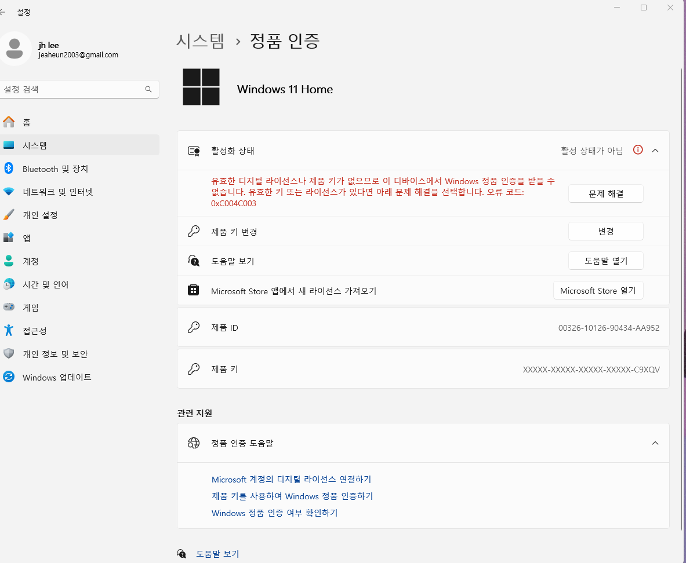The width and height of the screenshot is (686, 563).
Task: Go to 네트워크 및 인터넷
Action: [79, 192]
